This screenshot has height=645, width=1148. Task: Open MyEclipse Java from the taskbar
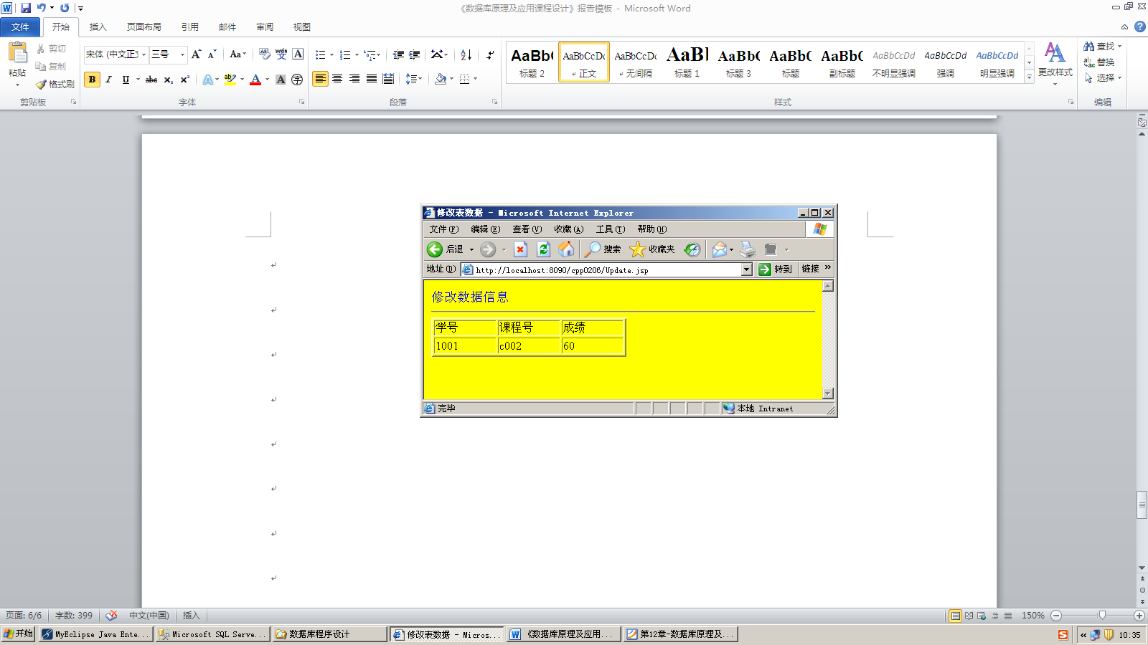(96, 634)
